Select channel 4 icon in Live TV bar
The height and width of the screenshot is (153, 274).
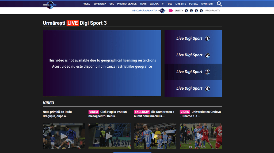pyautogui.click(x=201, y=11)
